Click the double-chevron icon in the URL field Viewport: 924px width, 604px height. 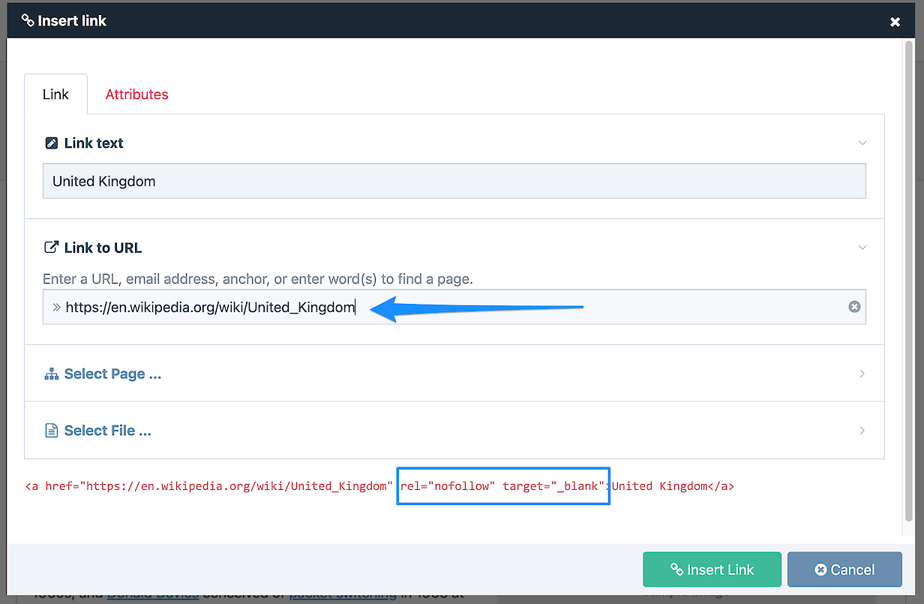click(x=56, y=307)
